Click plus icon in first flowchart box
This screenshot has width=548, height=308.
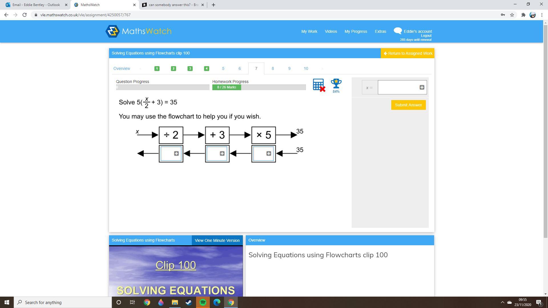coord(176,154)
